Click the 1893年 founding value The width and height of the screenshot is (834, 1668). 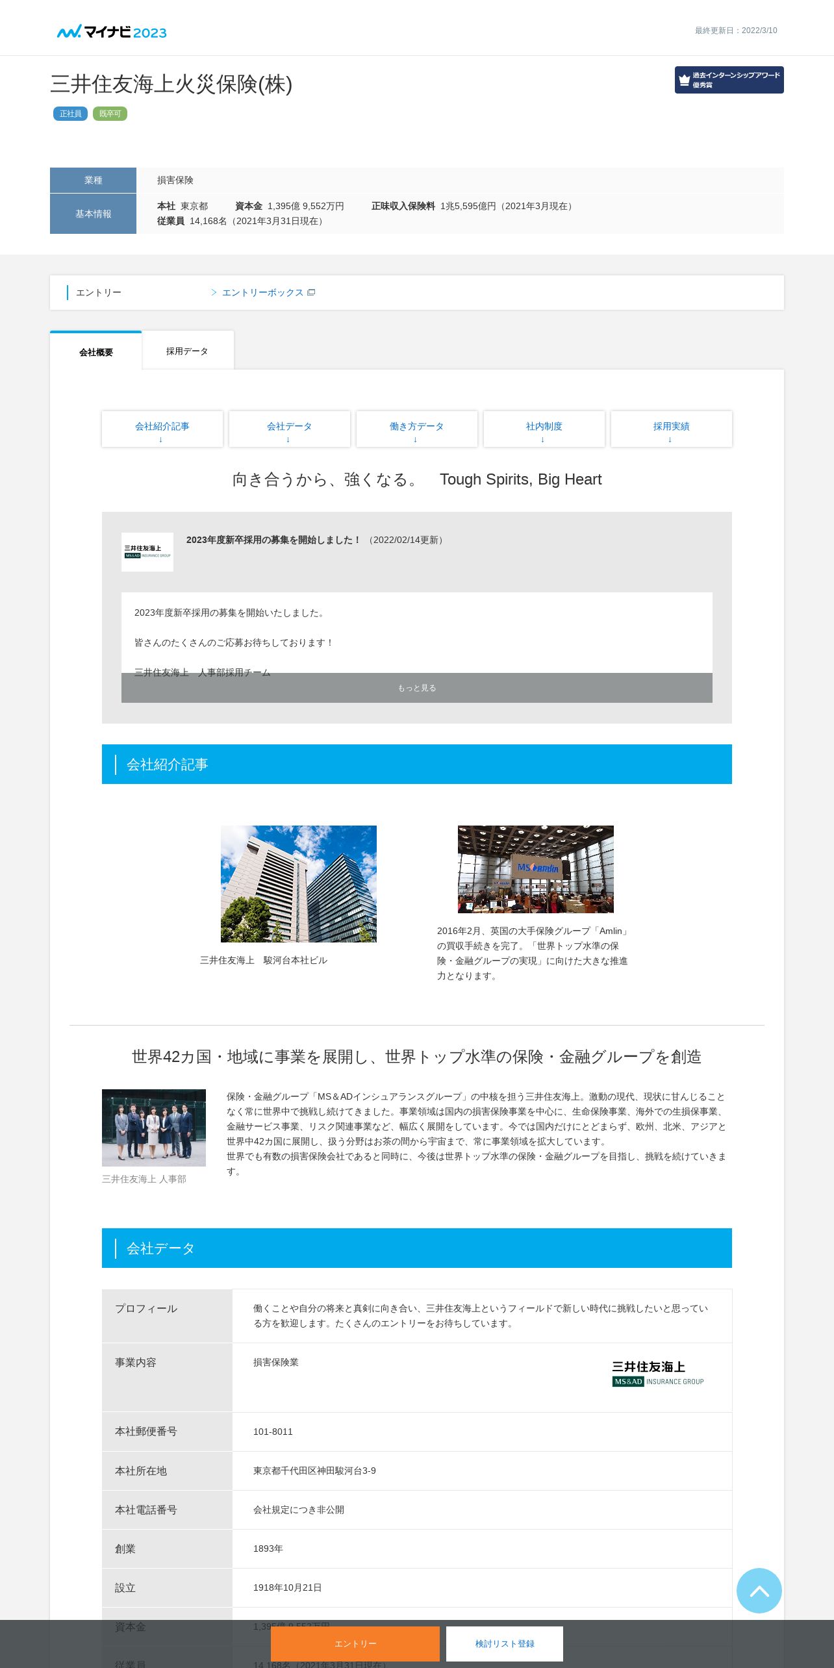click(268, 1548)
